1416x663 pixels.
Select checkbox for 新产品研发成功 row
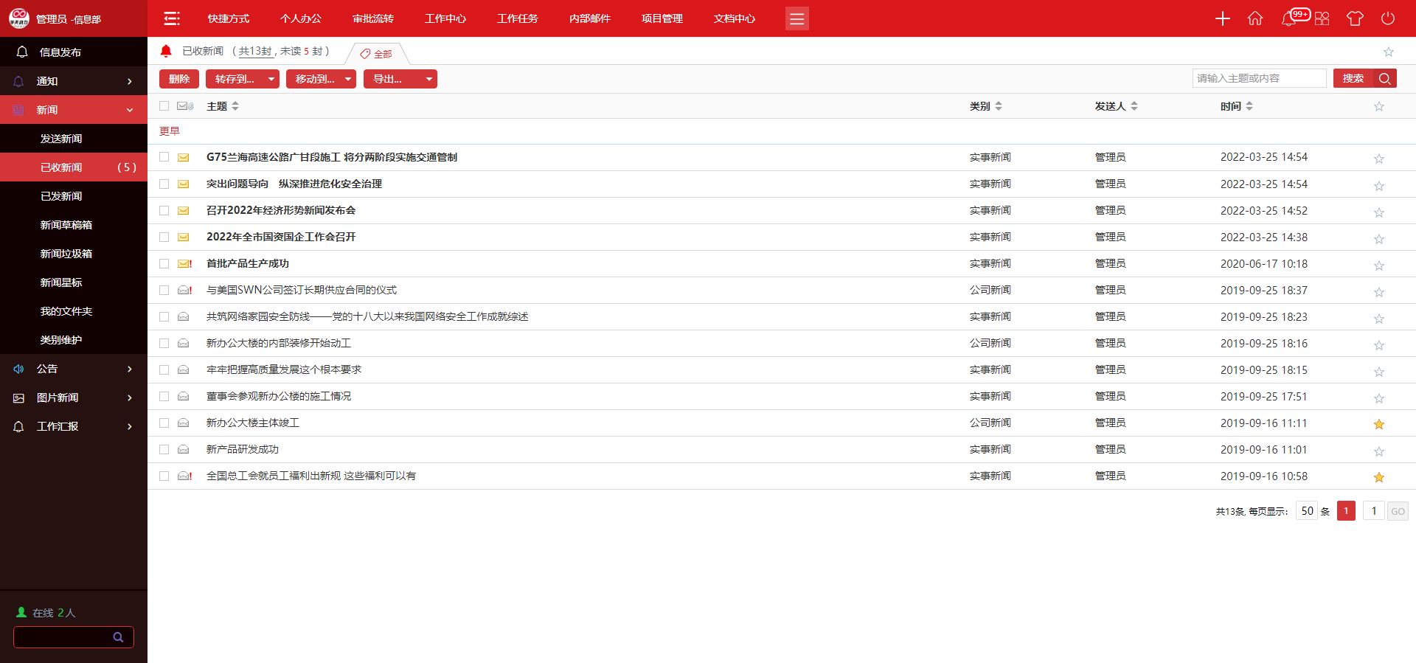pos(164,450)
